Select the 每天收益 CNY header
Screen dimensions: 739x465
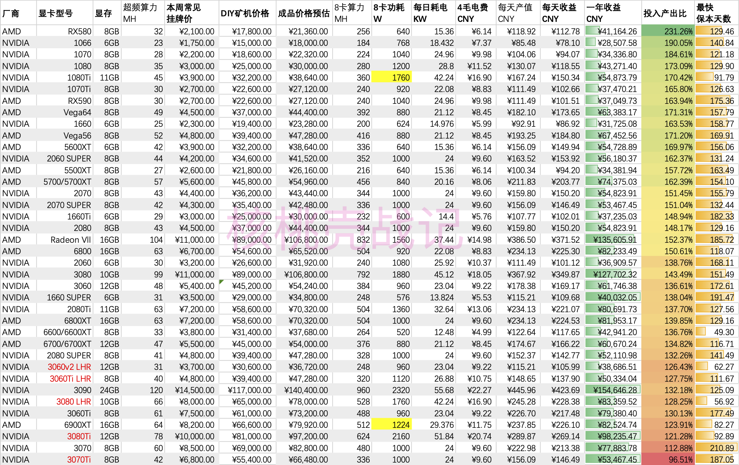tap(563, 13)
